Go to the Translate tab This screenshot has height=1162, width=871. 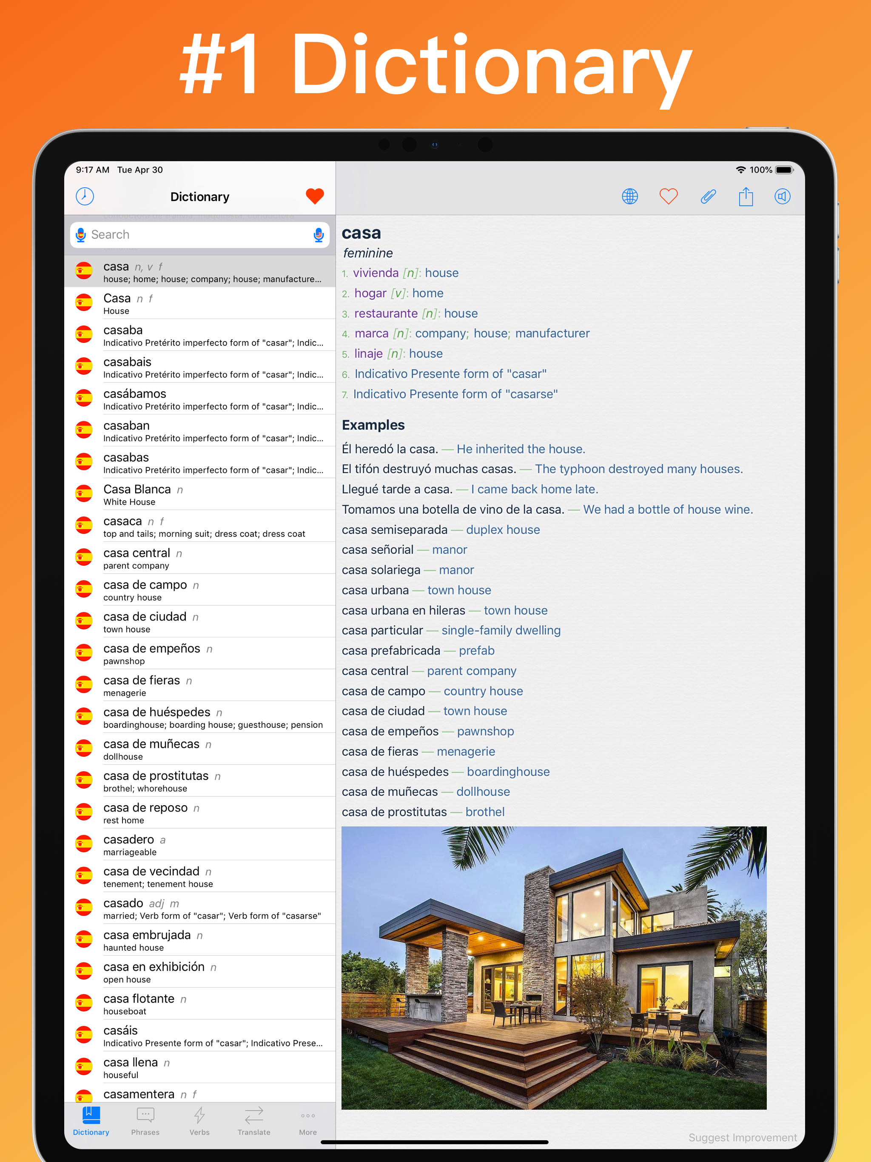click(x=254, y=1121)
